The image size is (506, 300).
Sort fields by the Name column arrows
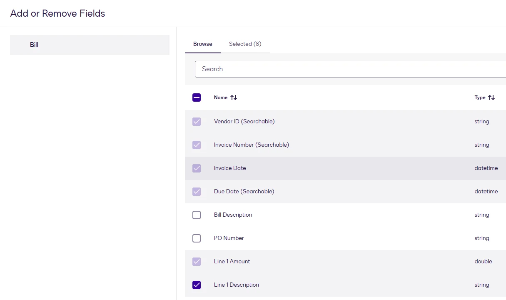tap(234, 97)
